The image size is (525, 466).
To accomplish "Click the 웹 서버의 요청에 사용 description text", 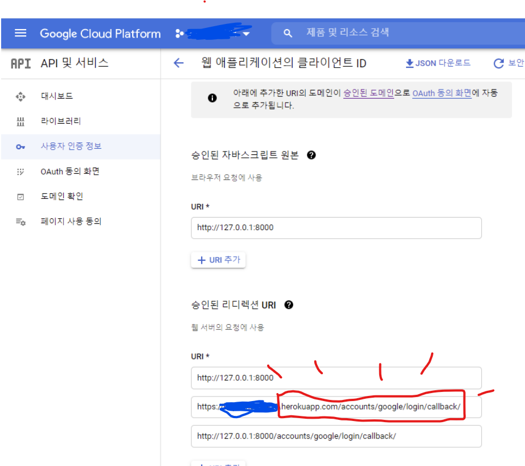I will coord(227,328).
